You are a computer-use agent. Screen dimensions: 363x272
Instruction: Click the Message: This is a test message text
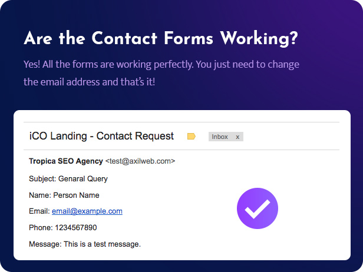pyautogui.click(x=85, y=244)
